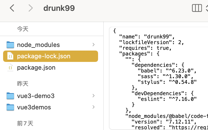Select the package.json file name
This screenshot has width=208, height=130.
click(36, 68)
